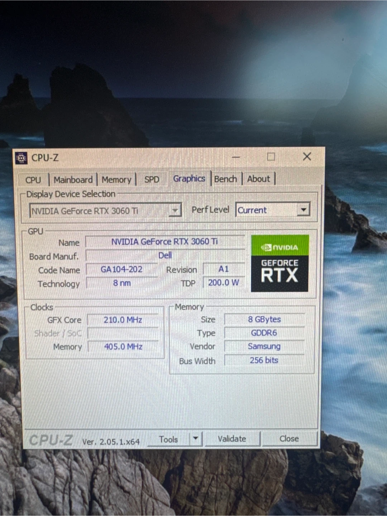
Task: Click the GFX Core clock value
Action: [123, 320]
